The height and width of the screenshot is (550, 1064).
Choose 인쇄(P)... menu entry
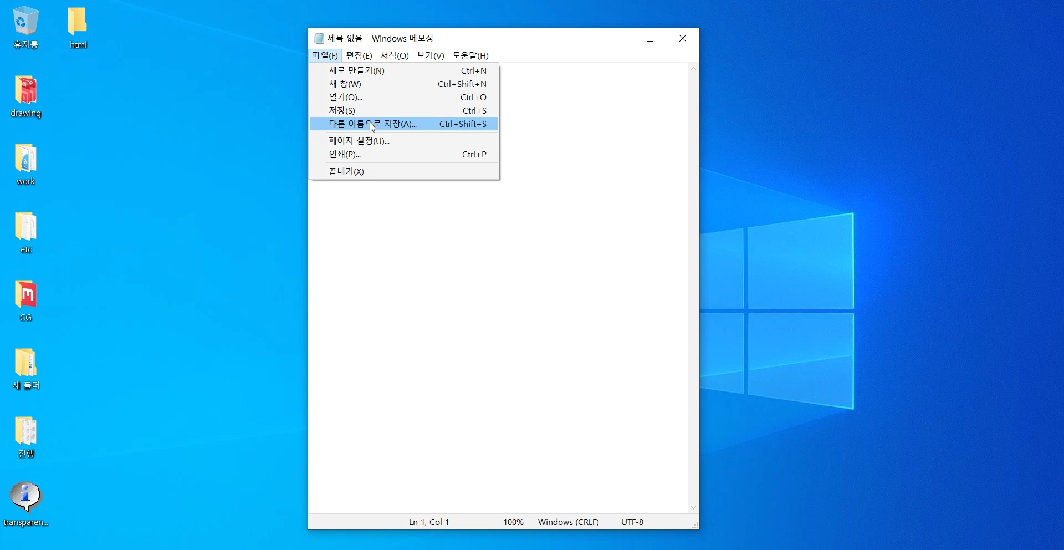(404, 154)
